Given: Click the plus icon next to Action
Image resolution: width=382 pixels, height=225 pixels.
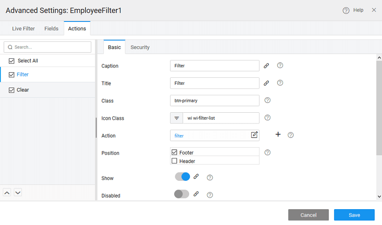Looking at the screenshot, I should pyautogui.click(x=278, y=135).
